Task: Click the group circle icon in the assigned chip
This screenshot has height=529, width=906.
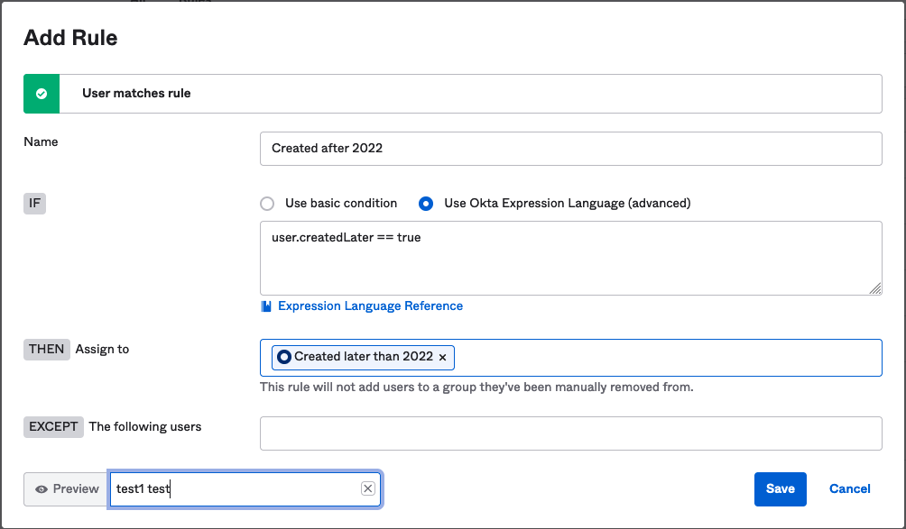Action: pyautogui.click(x=284, y=357)
